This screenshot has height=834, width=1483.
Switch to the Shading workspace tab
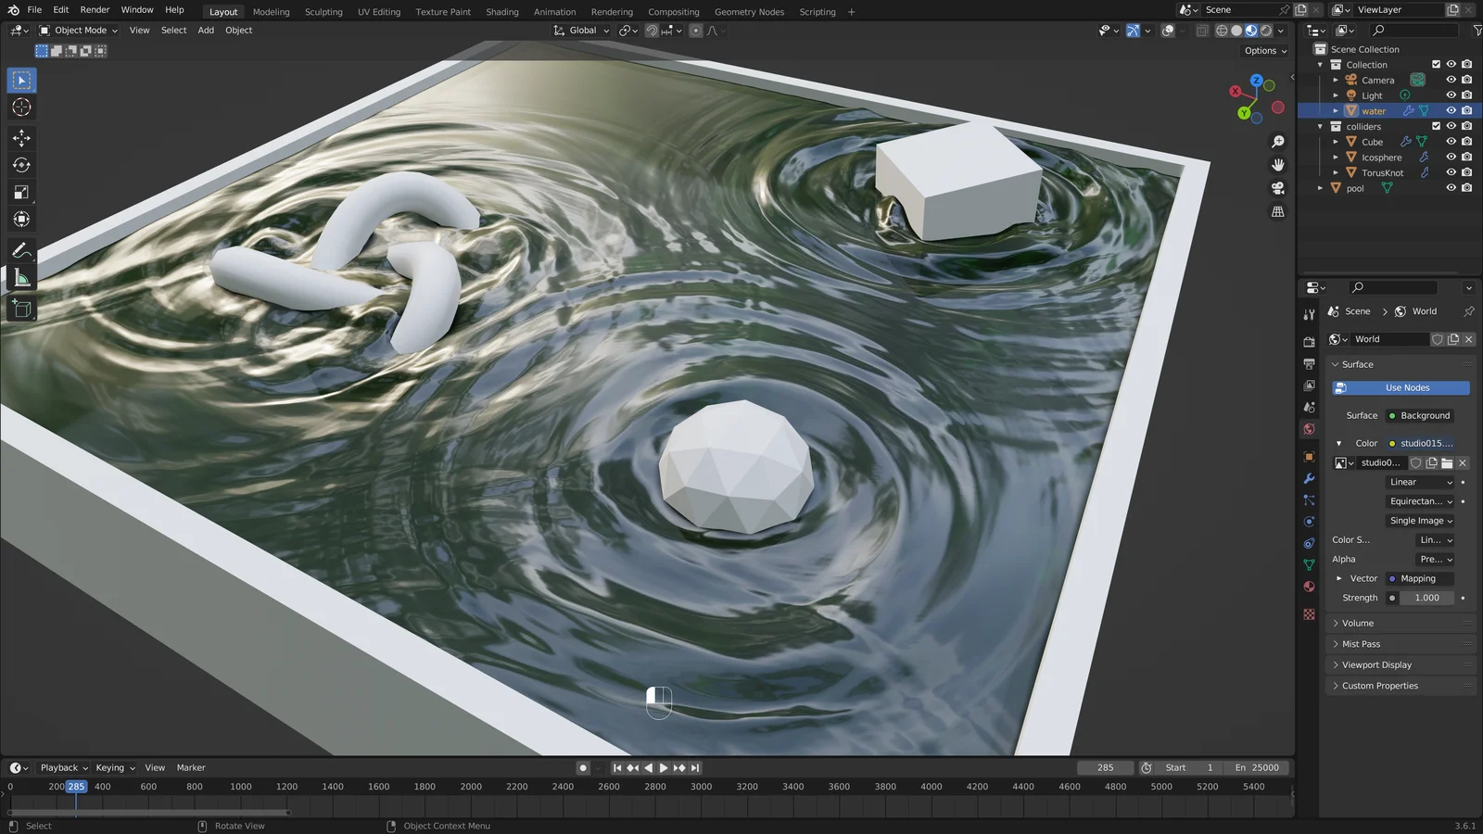[501, 12]
